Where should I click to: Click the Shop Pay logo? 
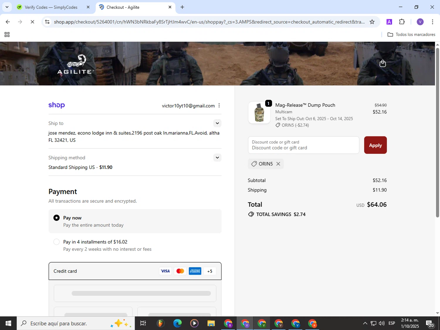click(x=57, y=105)
